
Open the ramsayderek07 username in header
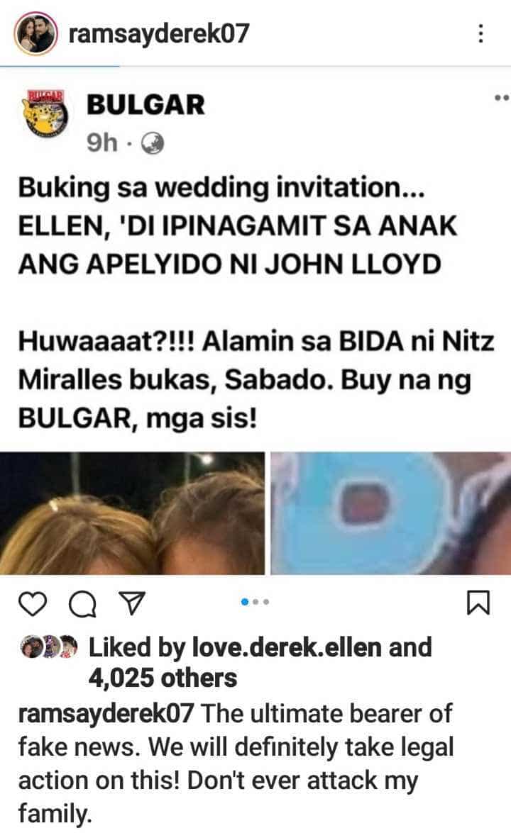tap(159, 34)
